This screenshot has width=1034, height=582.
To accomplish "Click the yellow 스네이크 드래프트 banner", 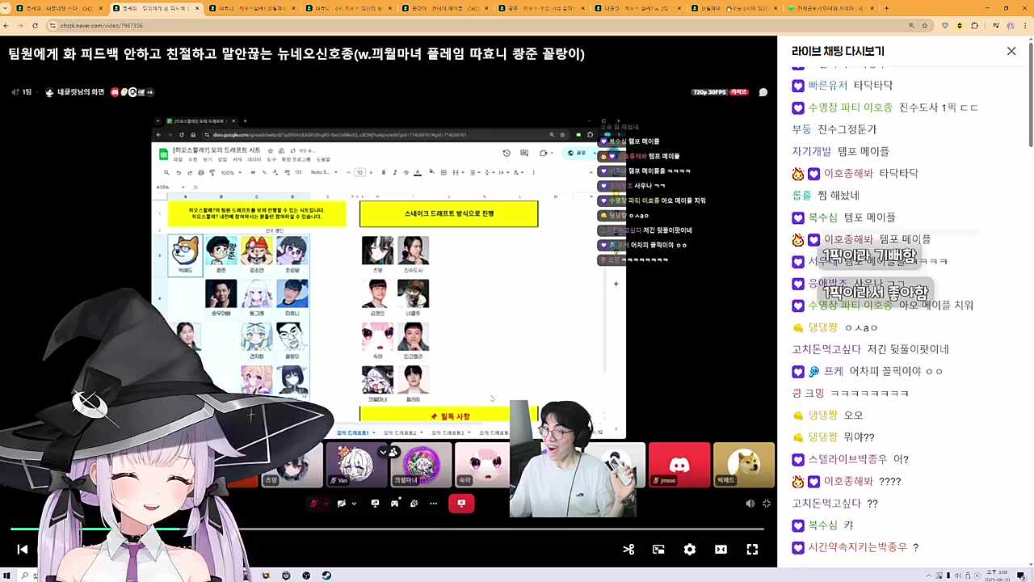I will pyautogui.click(x=448, y=213).
